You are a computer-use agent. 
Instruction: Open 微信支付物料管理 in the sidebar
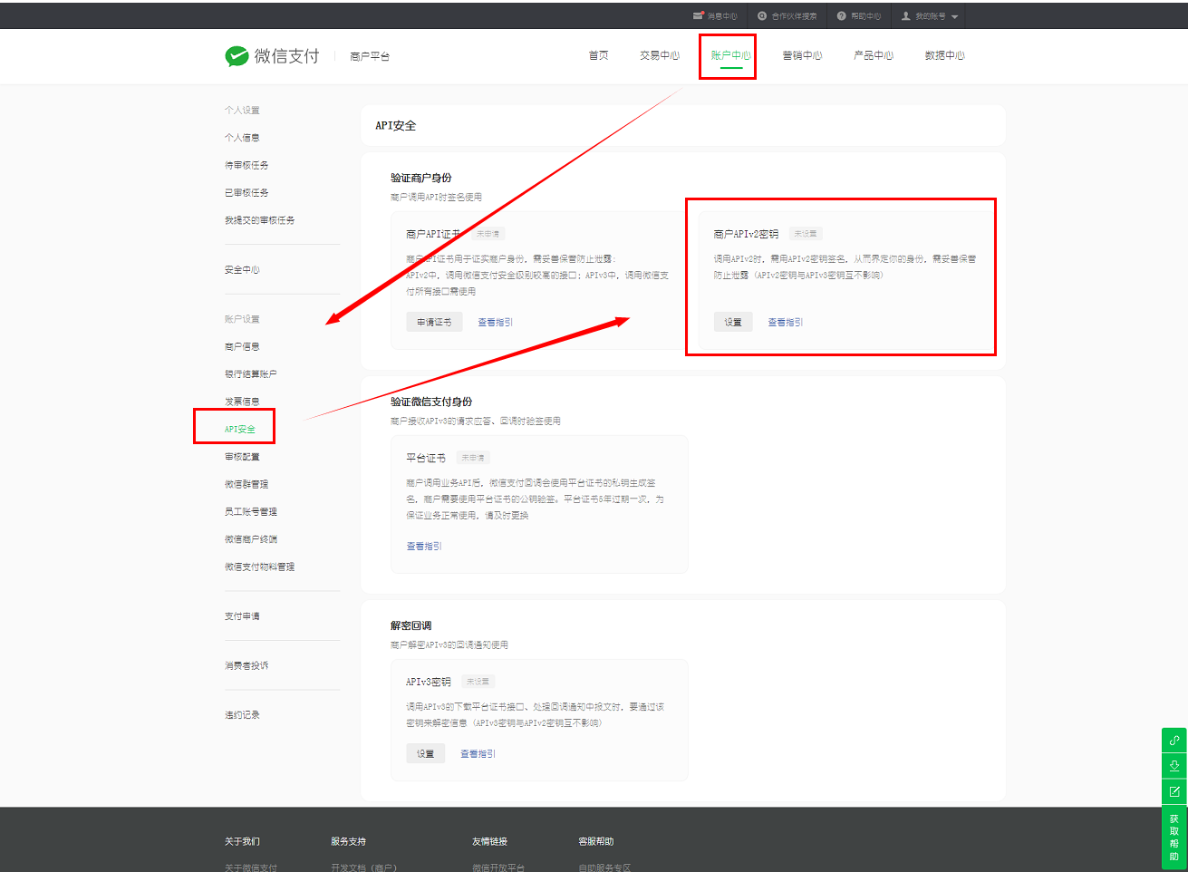[259, 567]
